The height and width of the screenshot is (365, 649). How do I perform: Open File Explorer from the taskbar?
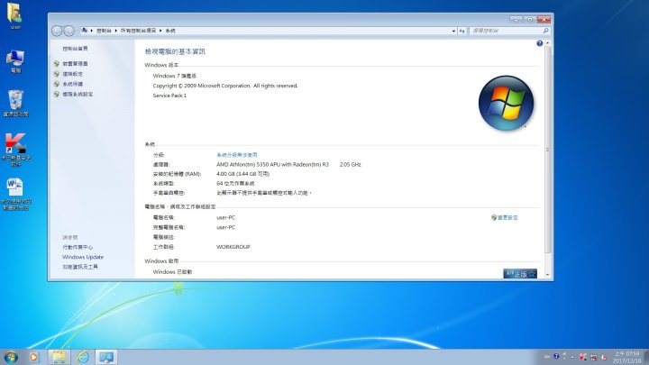(x=59, y=357)
